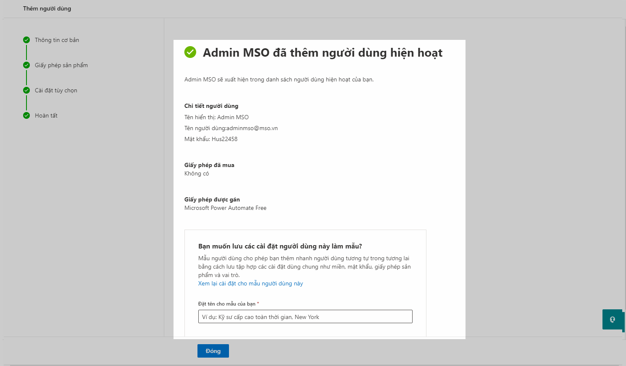Click green check icon beside Hoàn tất
This screenshot has height=366, width=626.
coord(26,115)
